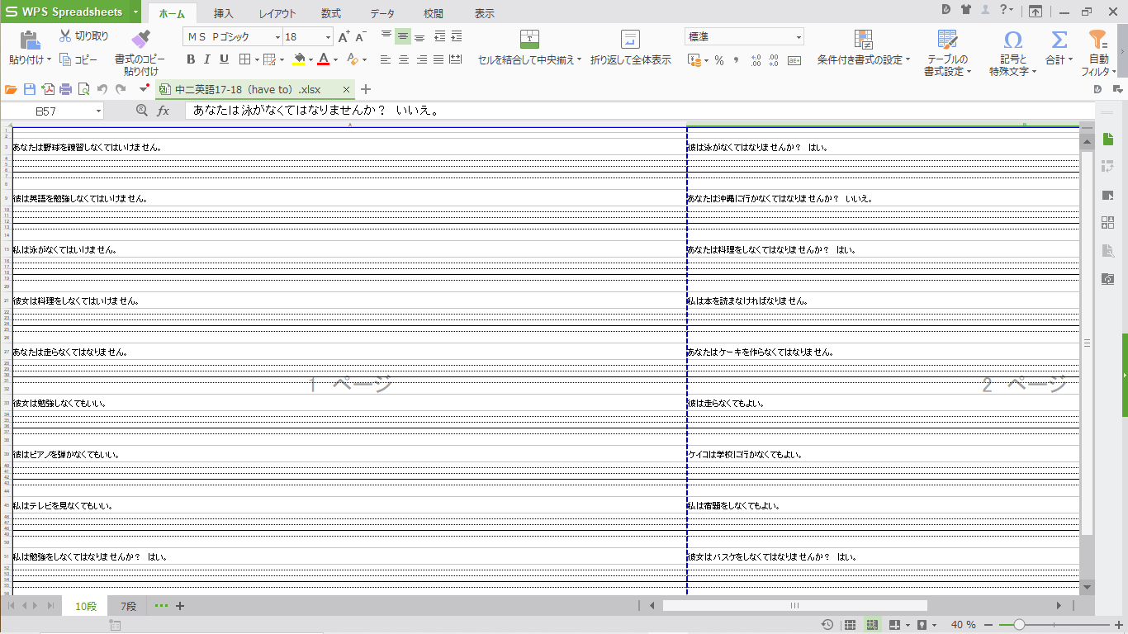Click 折り返して全体表示 wrap text button
1128x634 pixels.
click(631, 49)
